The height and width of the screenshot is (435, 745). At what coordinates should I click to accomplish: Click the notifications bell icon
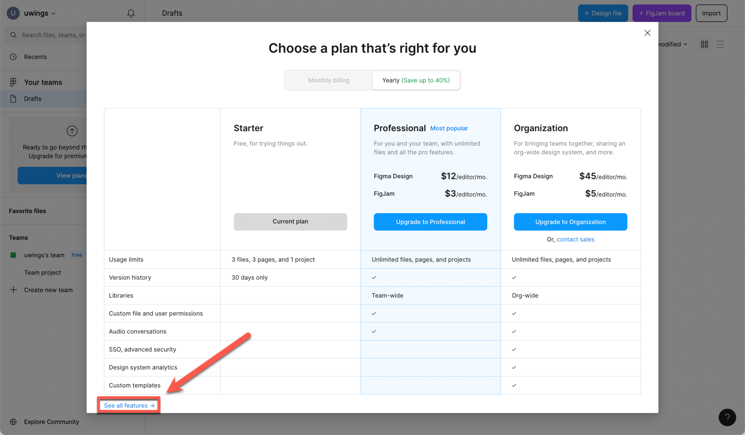(x=131, y=13)
